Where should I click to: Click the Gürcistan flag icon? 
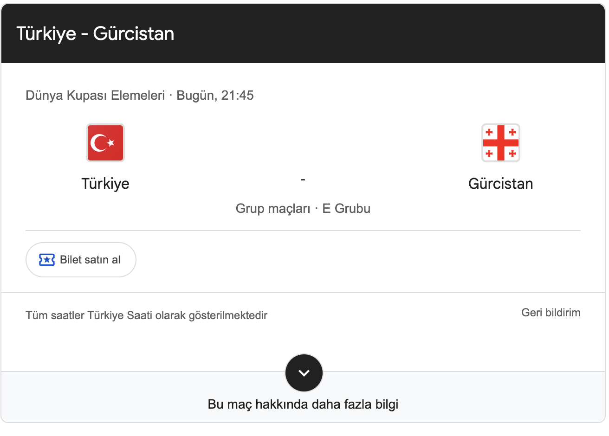pyautogui.click(x=500, y=143)
